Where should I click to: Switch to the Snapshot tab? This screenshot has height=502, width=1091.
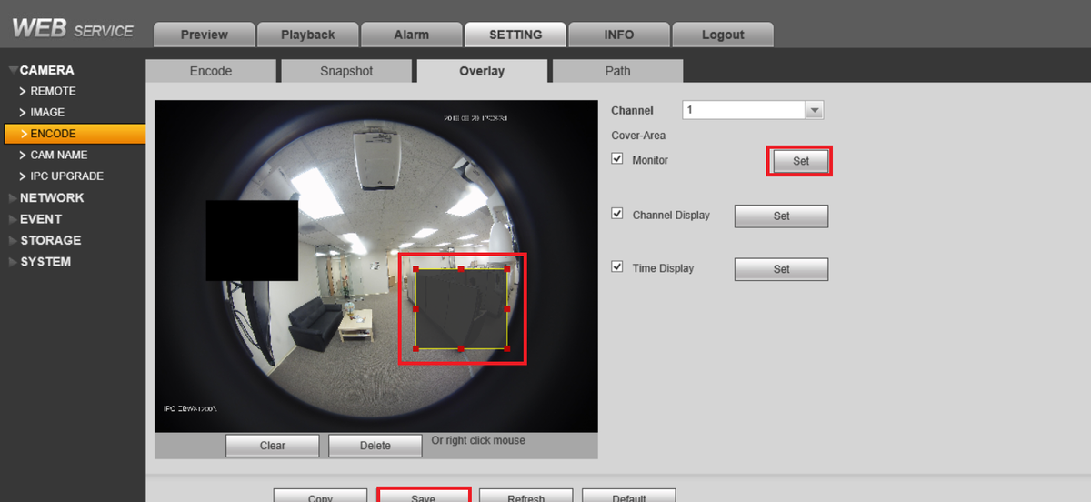click(x=346, y=71)
